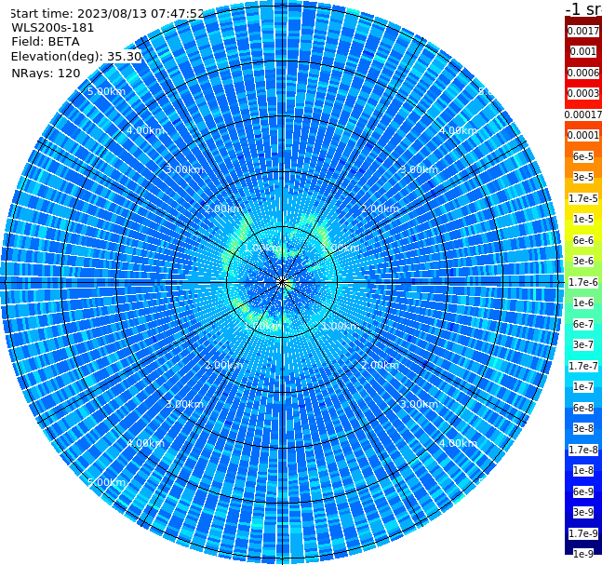The height and width of the screenshot is (565, 602).
Task: Click the lower-right 4.00km range ring label
Action: pos(458,443)
